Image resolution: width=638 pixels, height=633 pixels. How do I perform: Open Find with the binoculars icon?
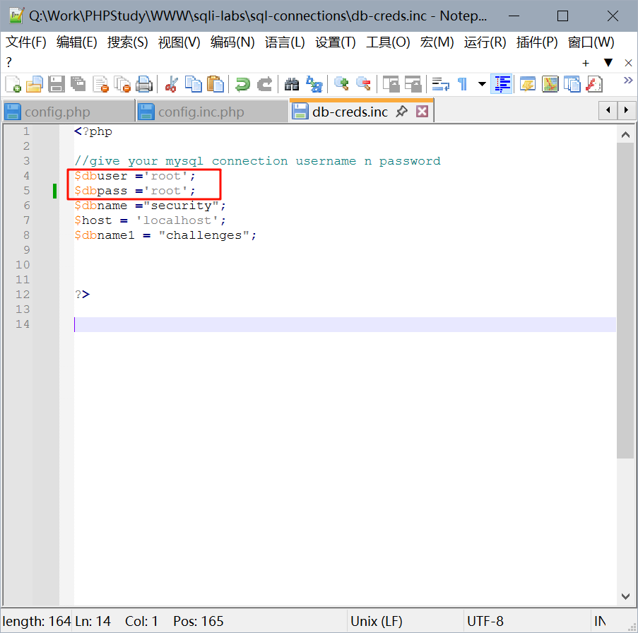(292, 85)
